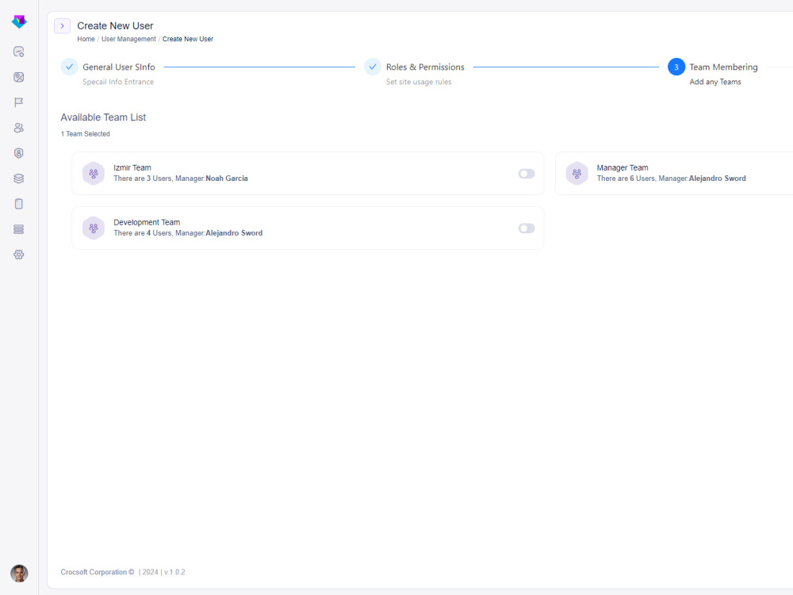Viewport: 793px width, 595px height.
Task: Open the server rows icon in sidebar
Action: (x=19, y=229)
